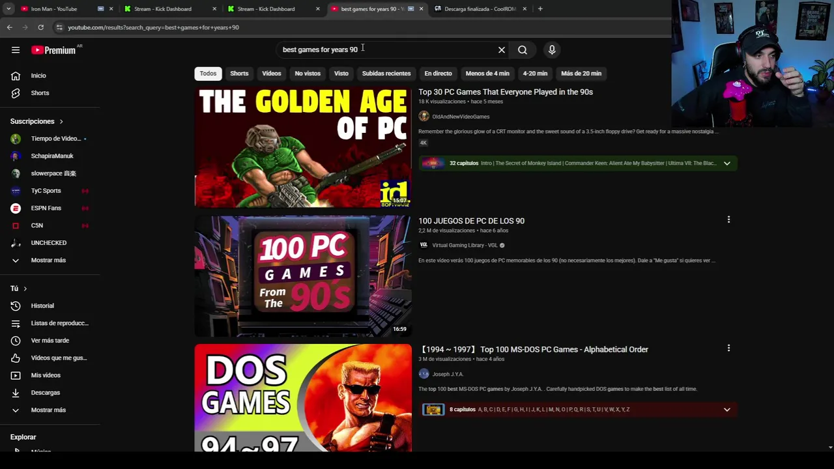Reload the page in the browser toolbar
834x469 pixels.
(40, 27)
